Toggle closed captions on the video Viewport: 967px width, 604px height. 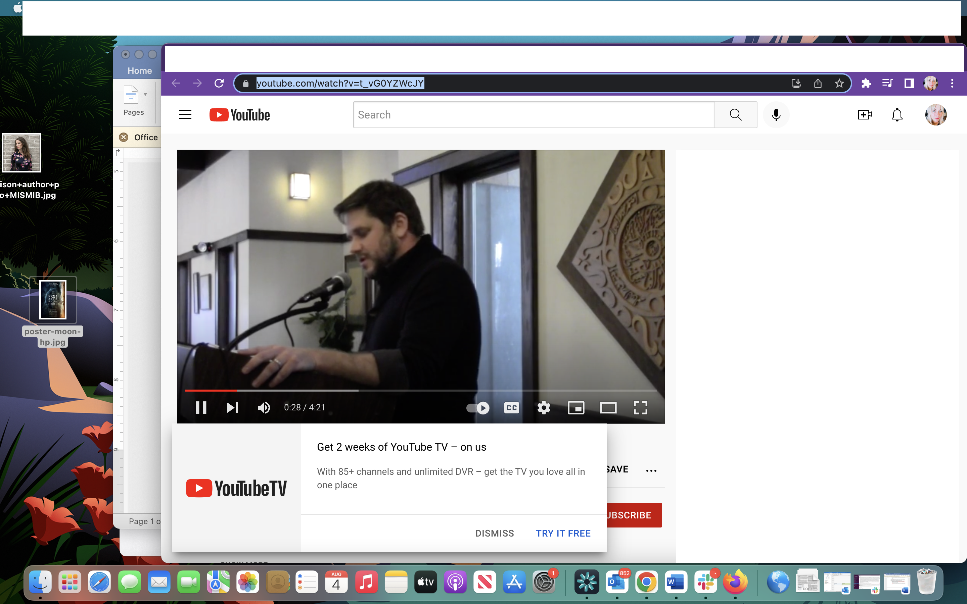point(511,407)
